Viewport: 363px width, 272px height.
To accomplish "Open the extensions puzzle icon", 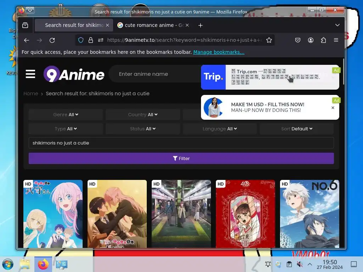I will click(323, 40).
